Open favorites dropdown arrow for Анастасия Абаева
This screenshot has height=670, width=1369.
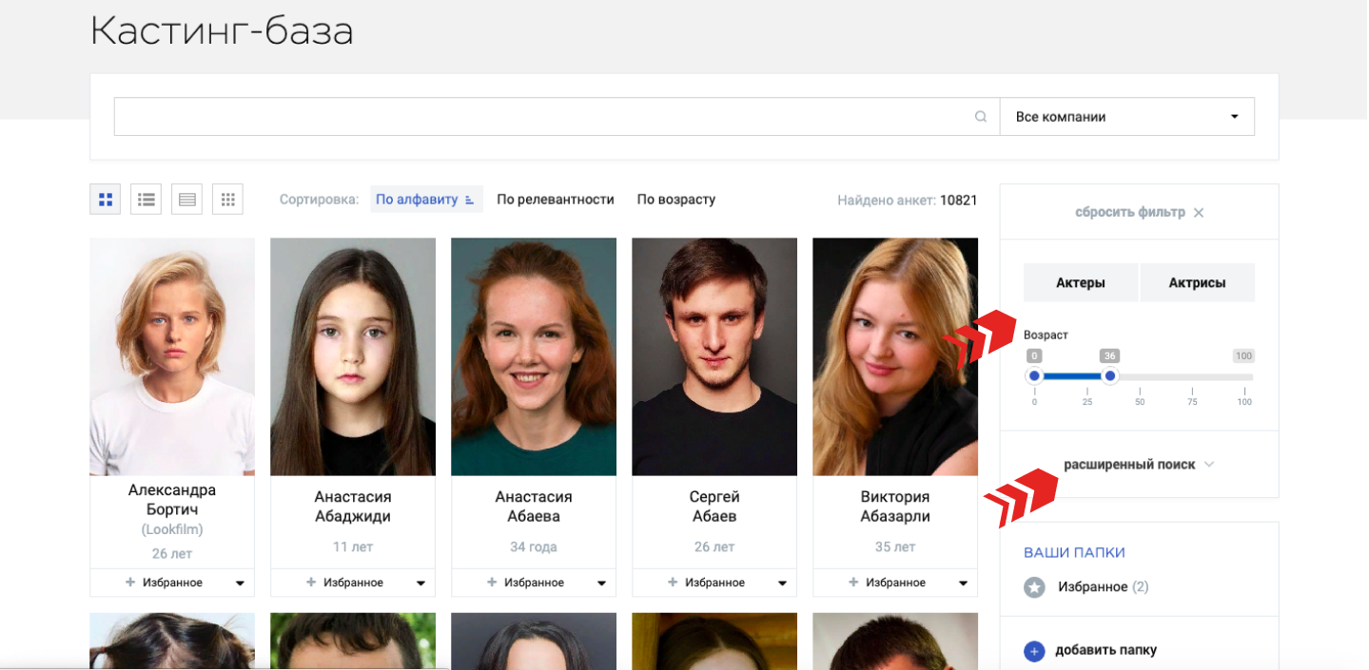click(x=601, y=584)
